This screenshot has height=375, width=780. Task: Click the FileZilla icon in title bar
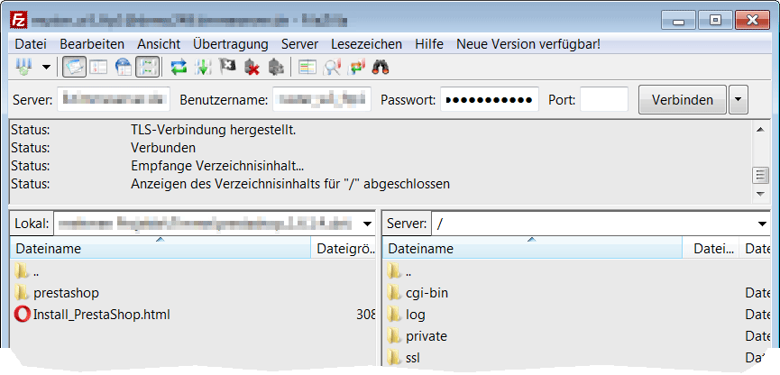20,21
